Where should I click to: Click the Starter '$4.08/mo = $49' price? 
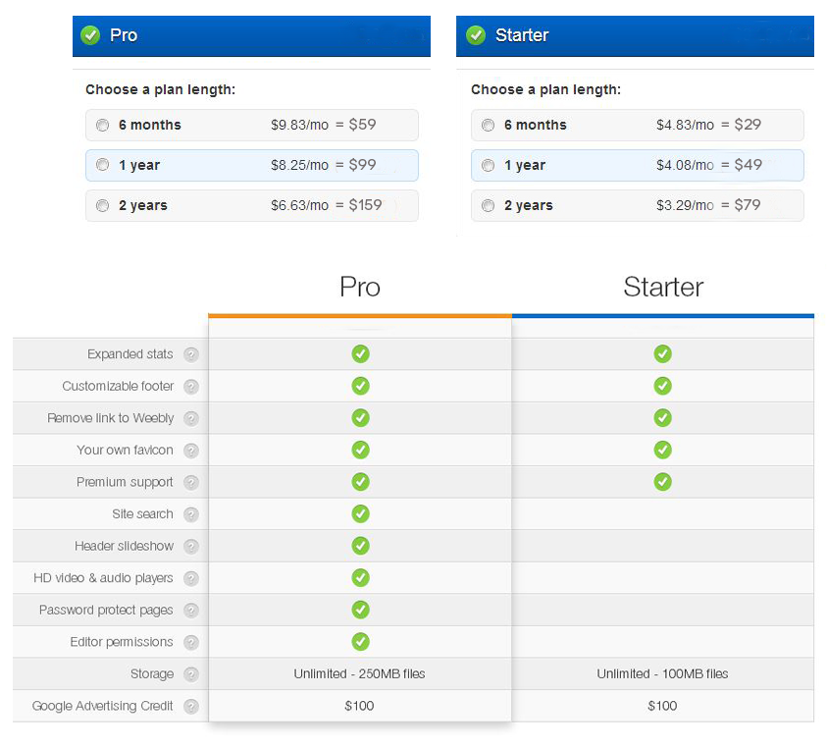point(709,165)
